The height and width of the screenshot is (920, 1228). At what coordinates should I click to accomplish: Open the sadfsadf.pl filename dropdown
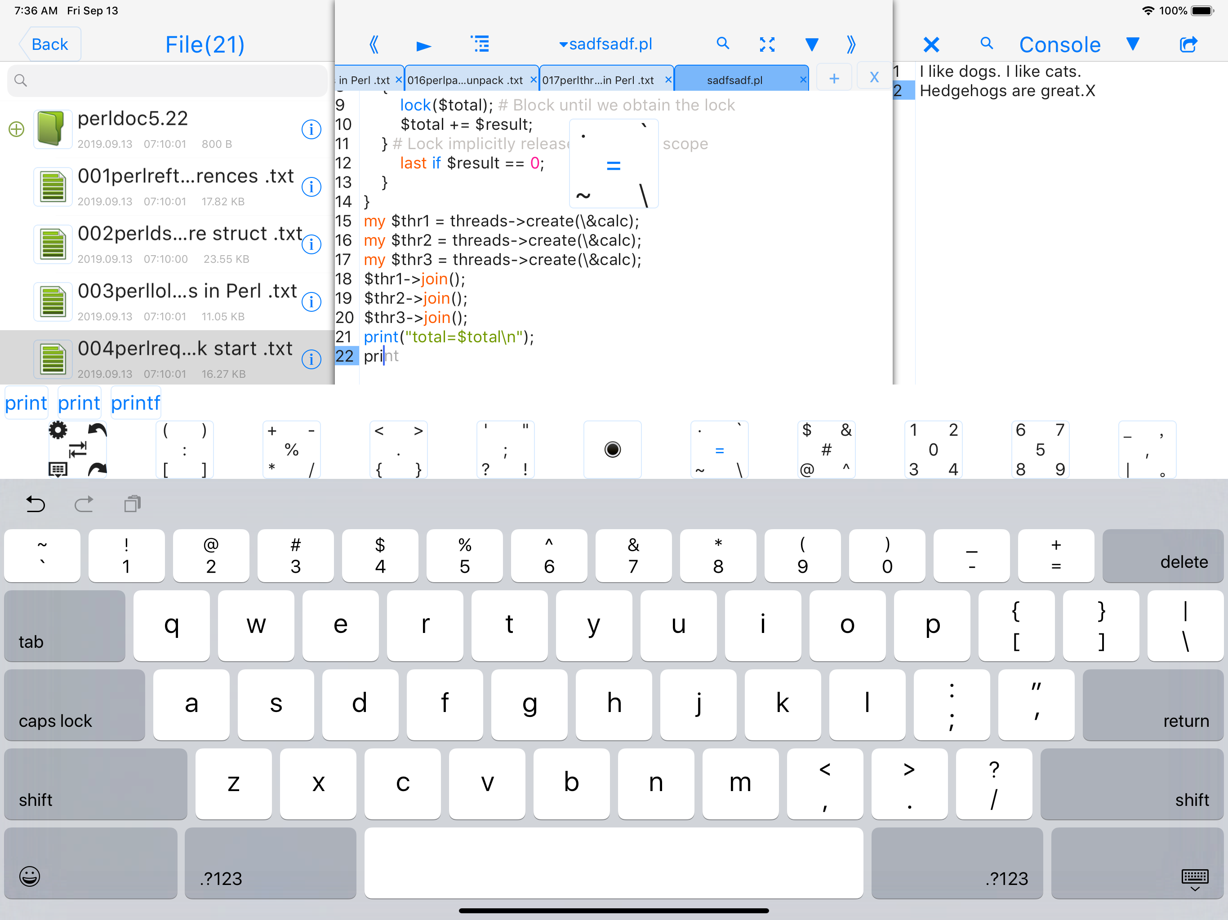[605, 44]
